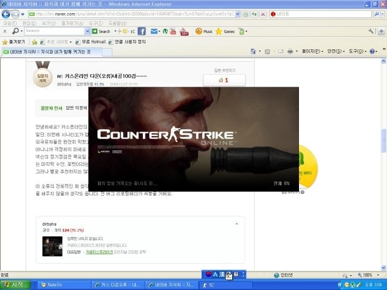This screenshot has height=290, width=387.
Task: Click the thumbs-up recommend button
Action: point(224,80)
